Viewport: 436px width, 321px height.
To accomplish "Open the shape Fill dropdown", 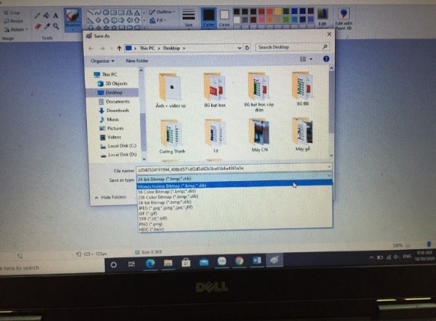I will [x=158, y=20].
